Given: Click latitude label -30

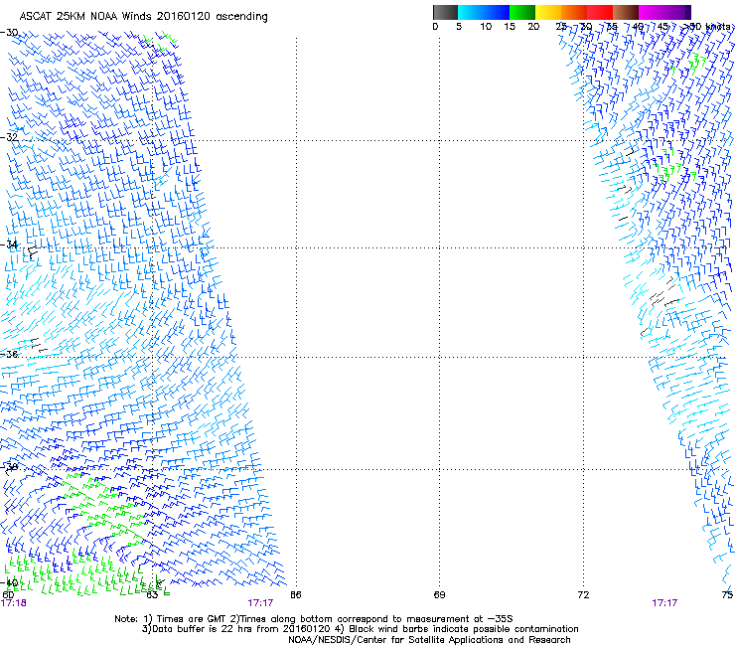Looking at the screenshot, I should coord(9,33).
